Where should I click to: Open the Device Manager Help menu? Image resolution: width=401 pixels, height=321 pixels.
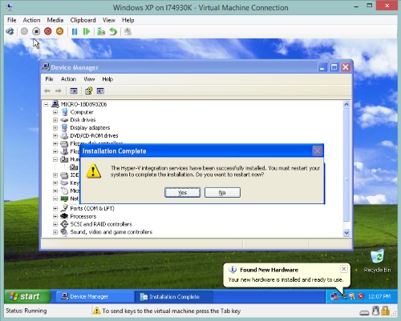coord(107,79)
